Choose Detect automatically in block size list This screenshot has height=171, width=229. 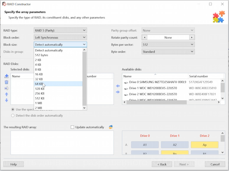[x=58, y=50]
